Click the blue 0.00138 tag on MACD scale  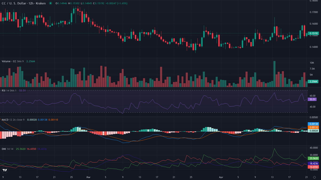(x=313, y=124)
